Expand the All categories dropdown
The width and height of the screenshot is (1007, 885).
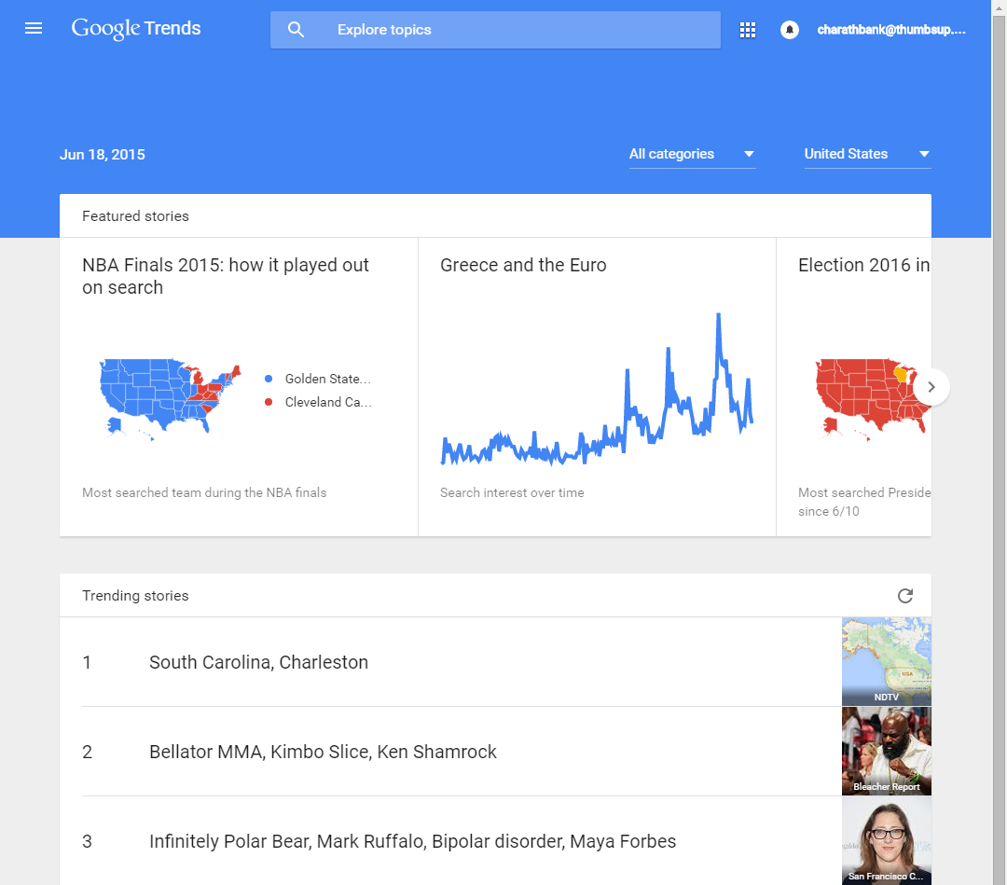click(692, 155)
